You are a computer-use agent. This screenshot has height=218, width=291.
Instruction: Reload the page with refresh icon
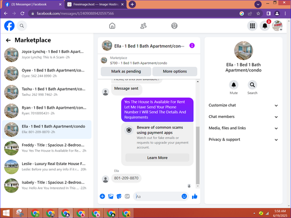tap(22, 13)
